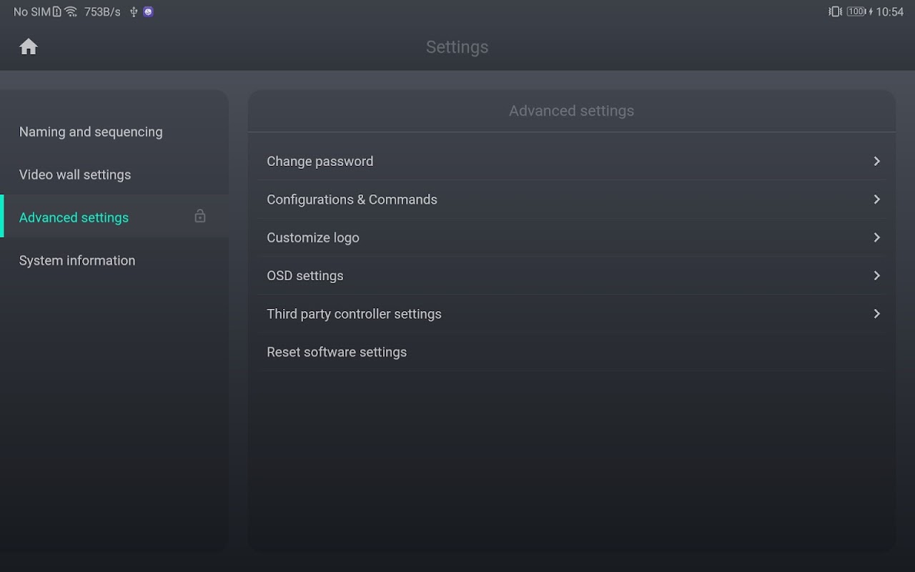Tap the vibrate mode status icon

835,11
